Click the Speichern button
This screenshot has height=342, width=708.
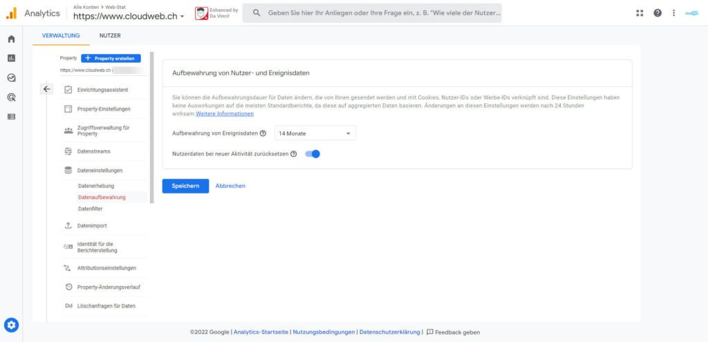pyautogui.click(x=185, y=186)
